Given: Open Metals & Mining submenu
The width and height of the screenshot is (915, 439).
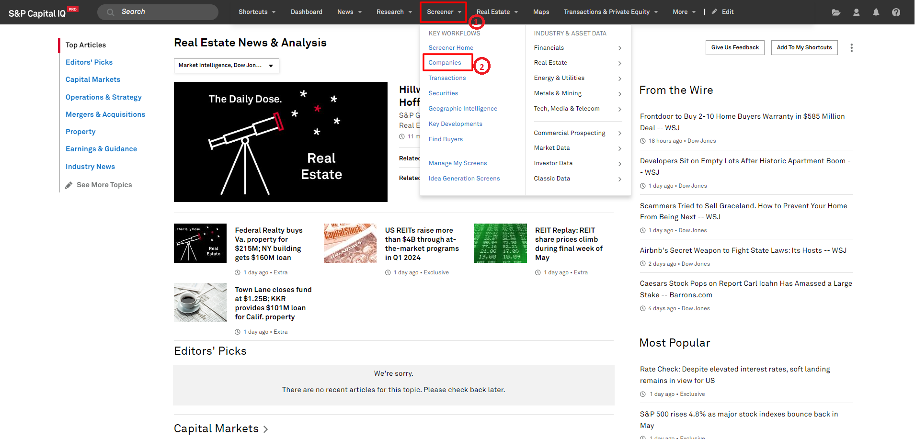Looking at the screenshot, I should point(578,93).
